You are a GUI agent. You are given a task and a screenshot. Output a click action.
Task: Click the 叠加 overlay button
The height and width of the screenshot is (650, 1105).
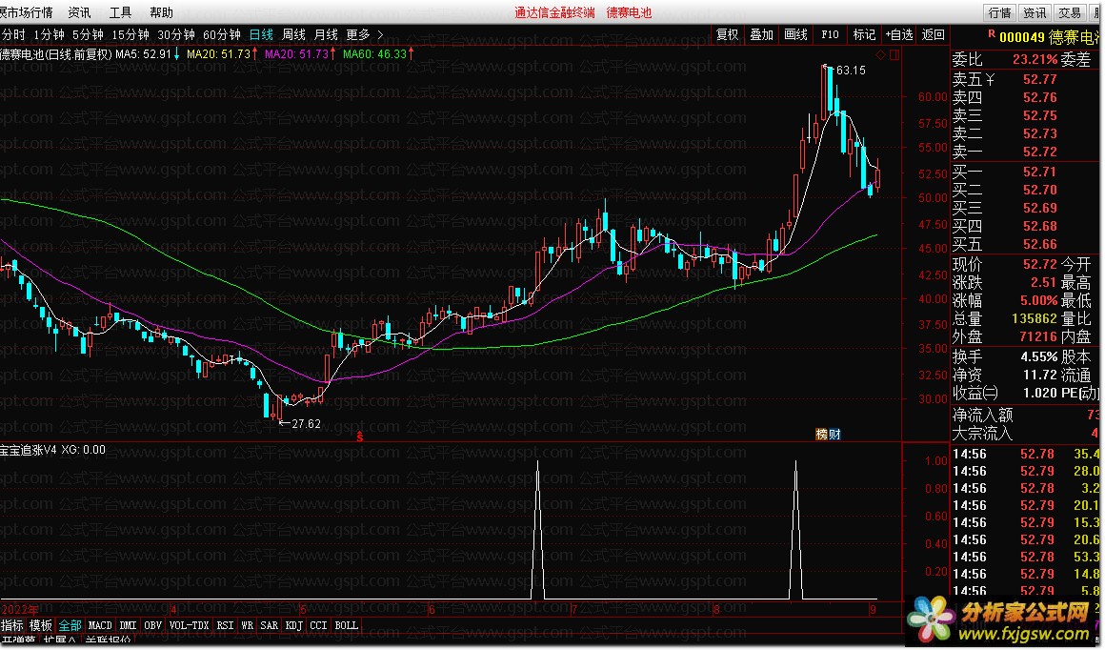coord(762,34)
